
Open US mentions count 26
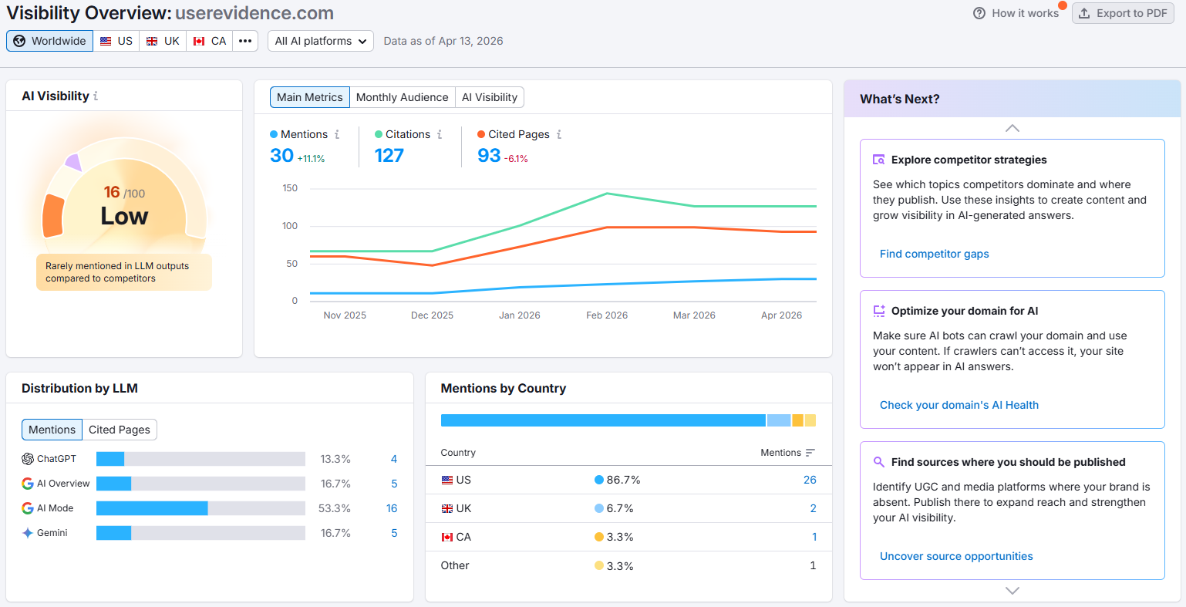click(x=810, y=480)
